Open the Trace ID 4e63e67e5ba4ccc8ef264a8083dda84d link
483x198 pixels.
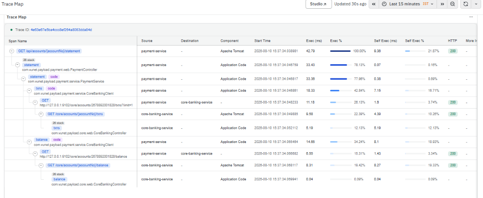pos(61,30)
